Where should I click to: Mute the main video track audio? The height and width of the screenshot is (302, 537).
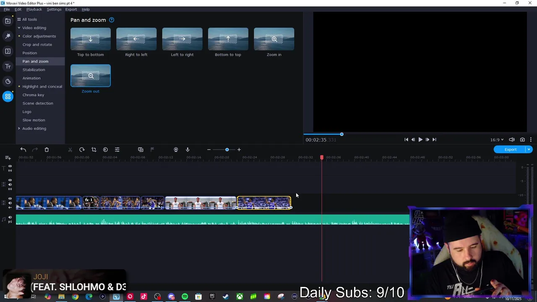pos(10,203)
